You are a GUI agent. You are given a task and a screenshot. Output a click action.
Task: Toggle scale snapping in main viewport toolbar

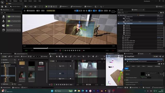[99, 11]
